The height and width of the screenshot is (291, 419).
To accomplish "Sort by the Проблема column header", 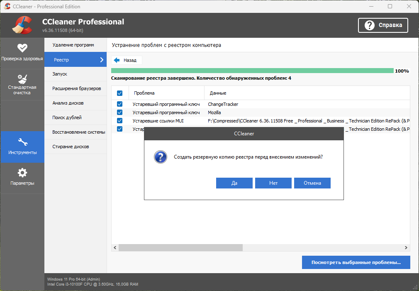I will (166, 93).
